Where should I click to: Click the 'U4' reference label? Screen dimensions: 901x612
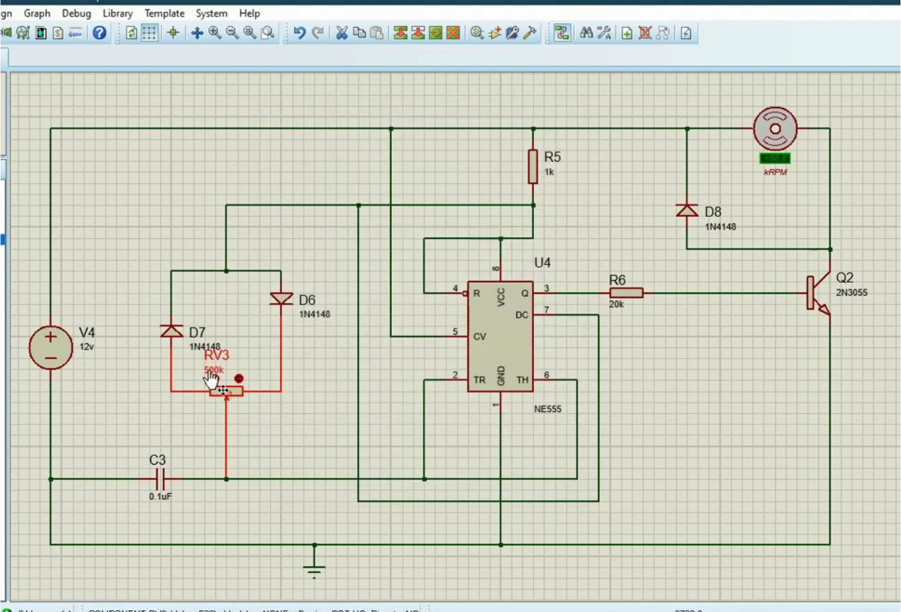click(543, 263)
